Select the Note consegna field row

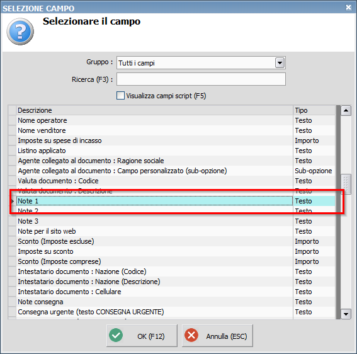click(172, 302)
